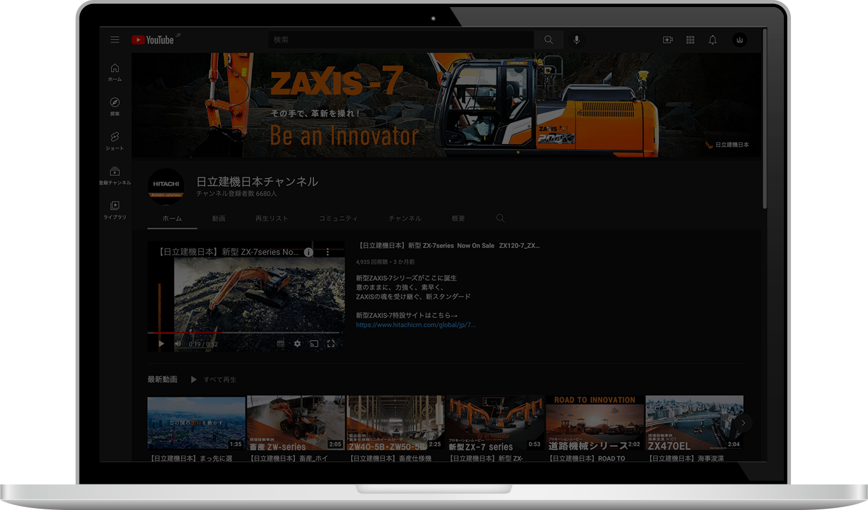
Task: Open Shorts (ショート) in sidebar
Action: tap(115, 142)
